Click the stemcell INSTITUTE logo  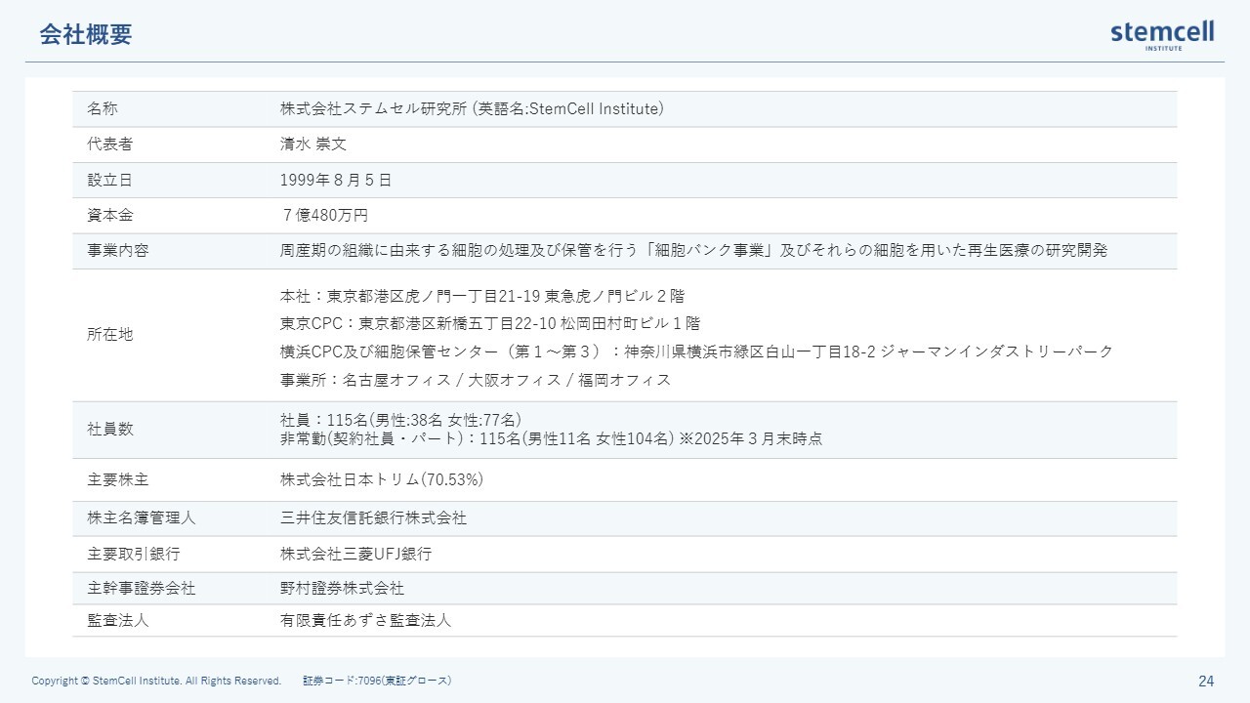(1162, 35)
